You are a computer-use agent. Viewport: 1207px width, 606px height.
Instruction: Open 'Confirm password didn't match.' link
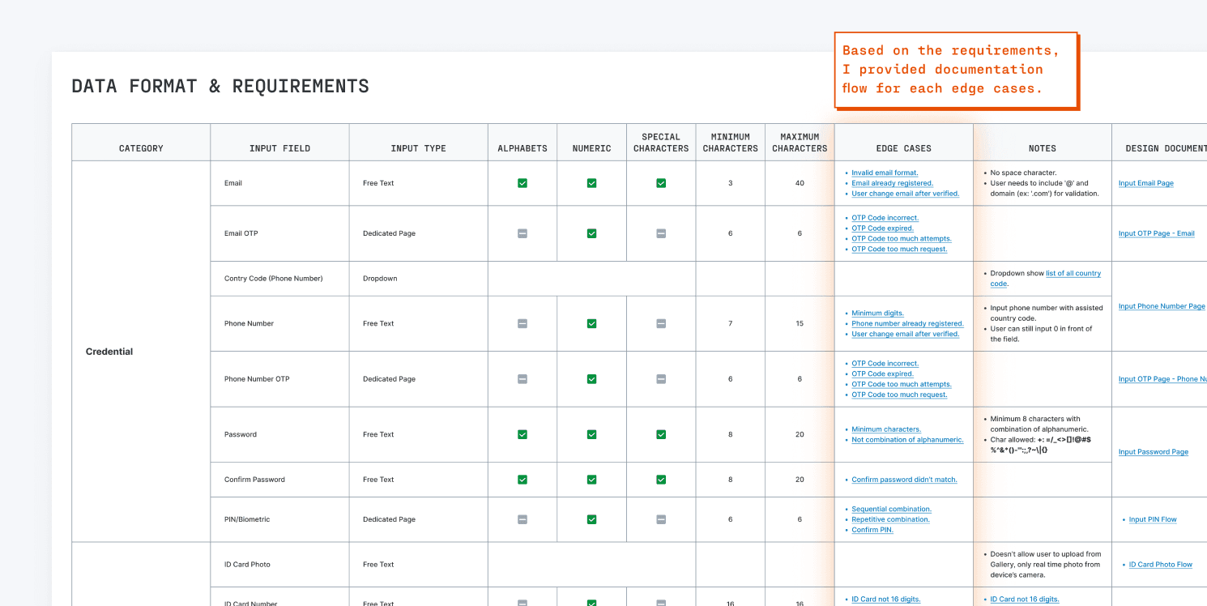[904, 480]
